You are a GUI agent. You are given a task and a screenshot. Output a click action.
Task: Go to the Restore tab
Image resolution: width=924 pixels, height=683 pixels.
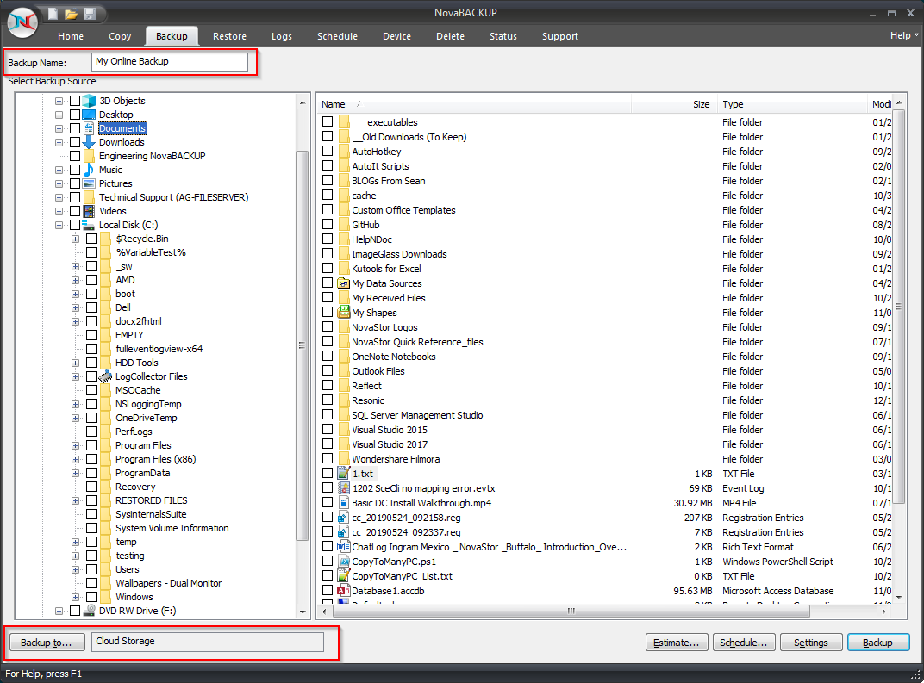pyautogui.click(x=230, y=36)
